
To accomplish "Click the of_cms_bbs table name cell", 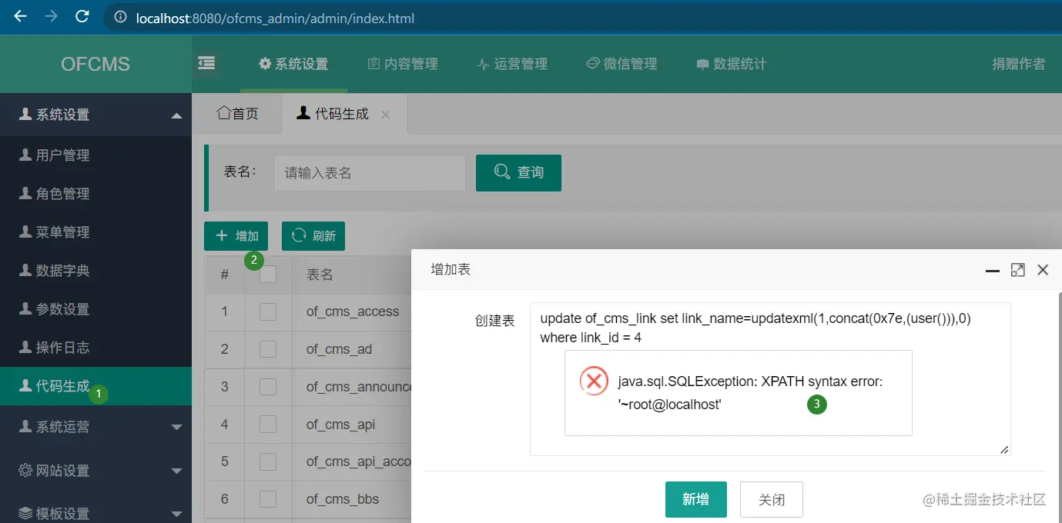I will pyautogui.click(x=343, y=499).
